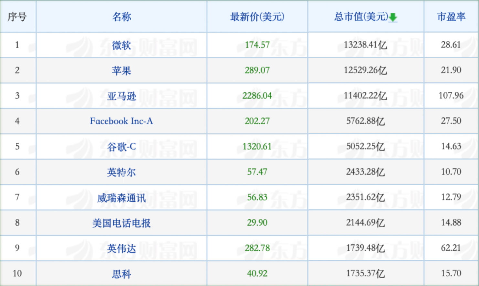Click market cap 5052.25亿

coord(365,147)
